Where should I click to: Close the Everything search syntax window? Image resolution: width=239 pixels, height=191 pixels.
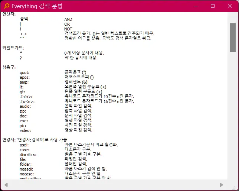coord(230,6)
